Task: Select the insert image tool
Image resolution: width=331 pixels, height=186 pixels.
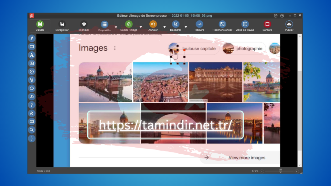Action: click(x=32, y=122)
